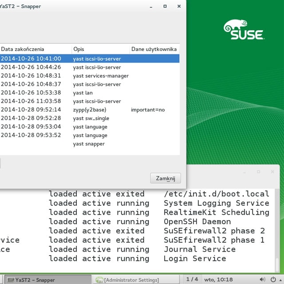This screenshot has width=284, height=284.
Task: Click the Zamknij button in Snapper
Action: point(166,178)
